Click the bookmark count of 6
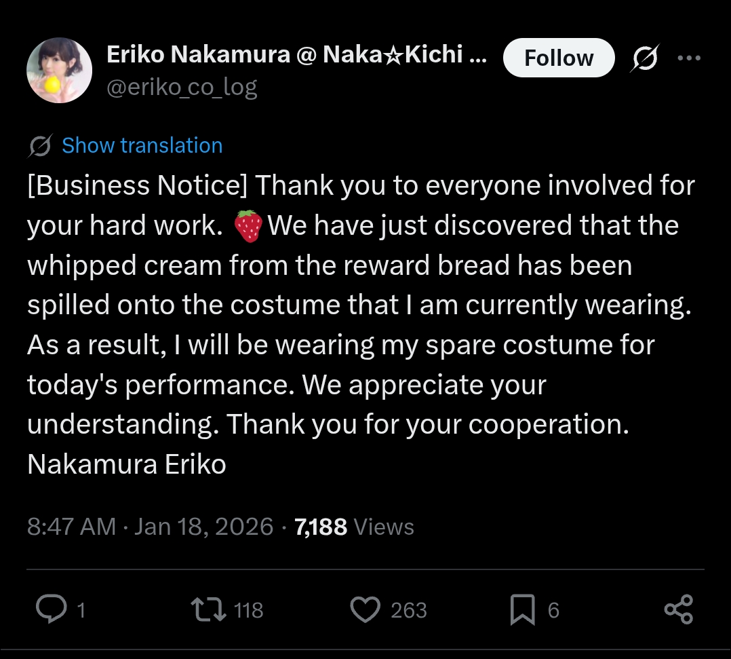Viewport: 731px width, 659px height. [x=553, y=610]
